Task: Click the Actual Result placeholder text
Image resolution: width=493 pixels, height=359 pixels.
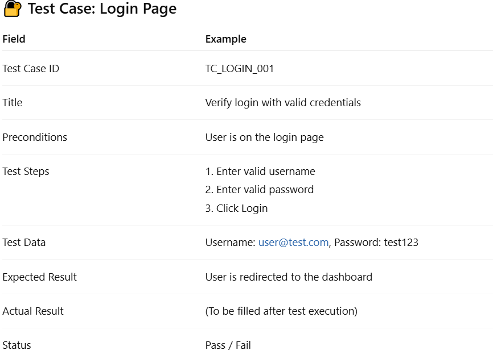Action: (x=281, y=311)
